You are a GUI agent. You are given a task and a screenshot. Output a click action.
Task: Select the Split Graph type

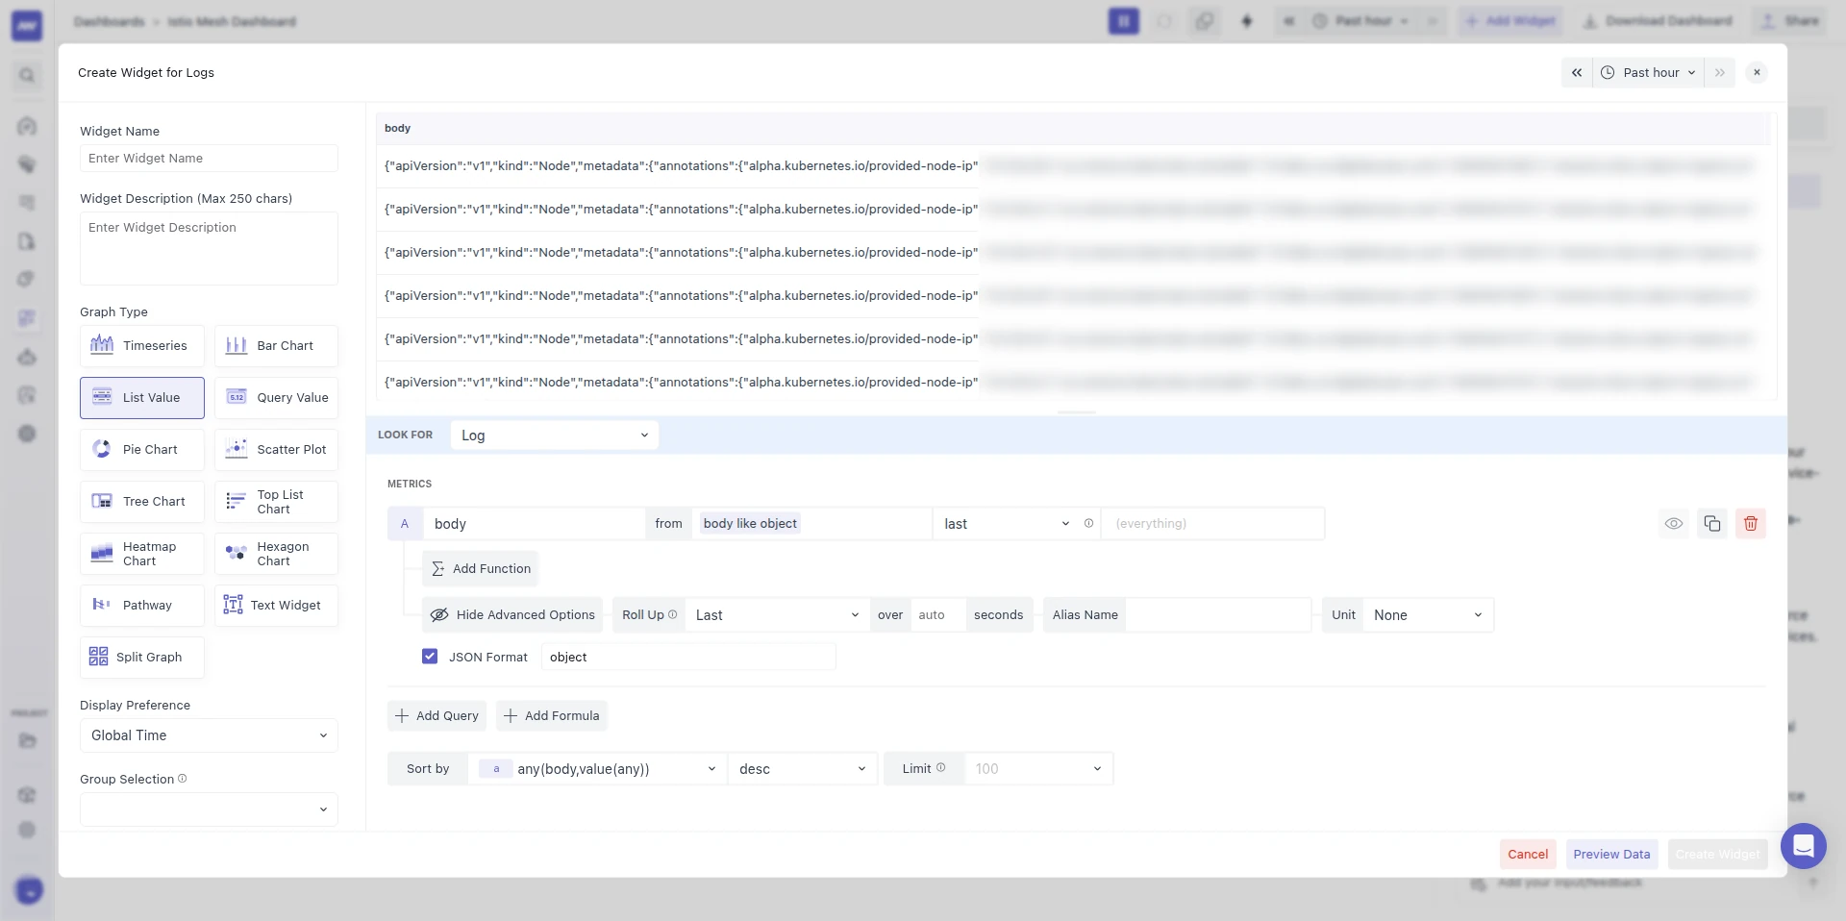point(142,658)
